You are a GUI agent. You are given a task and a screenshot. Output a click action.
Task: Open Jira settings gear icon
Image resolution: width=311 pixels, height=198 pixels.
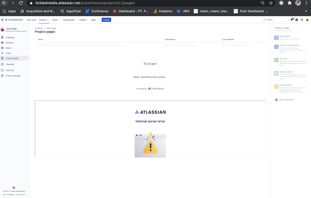point(302,20)
